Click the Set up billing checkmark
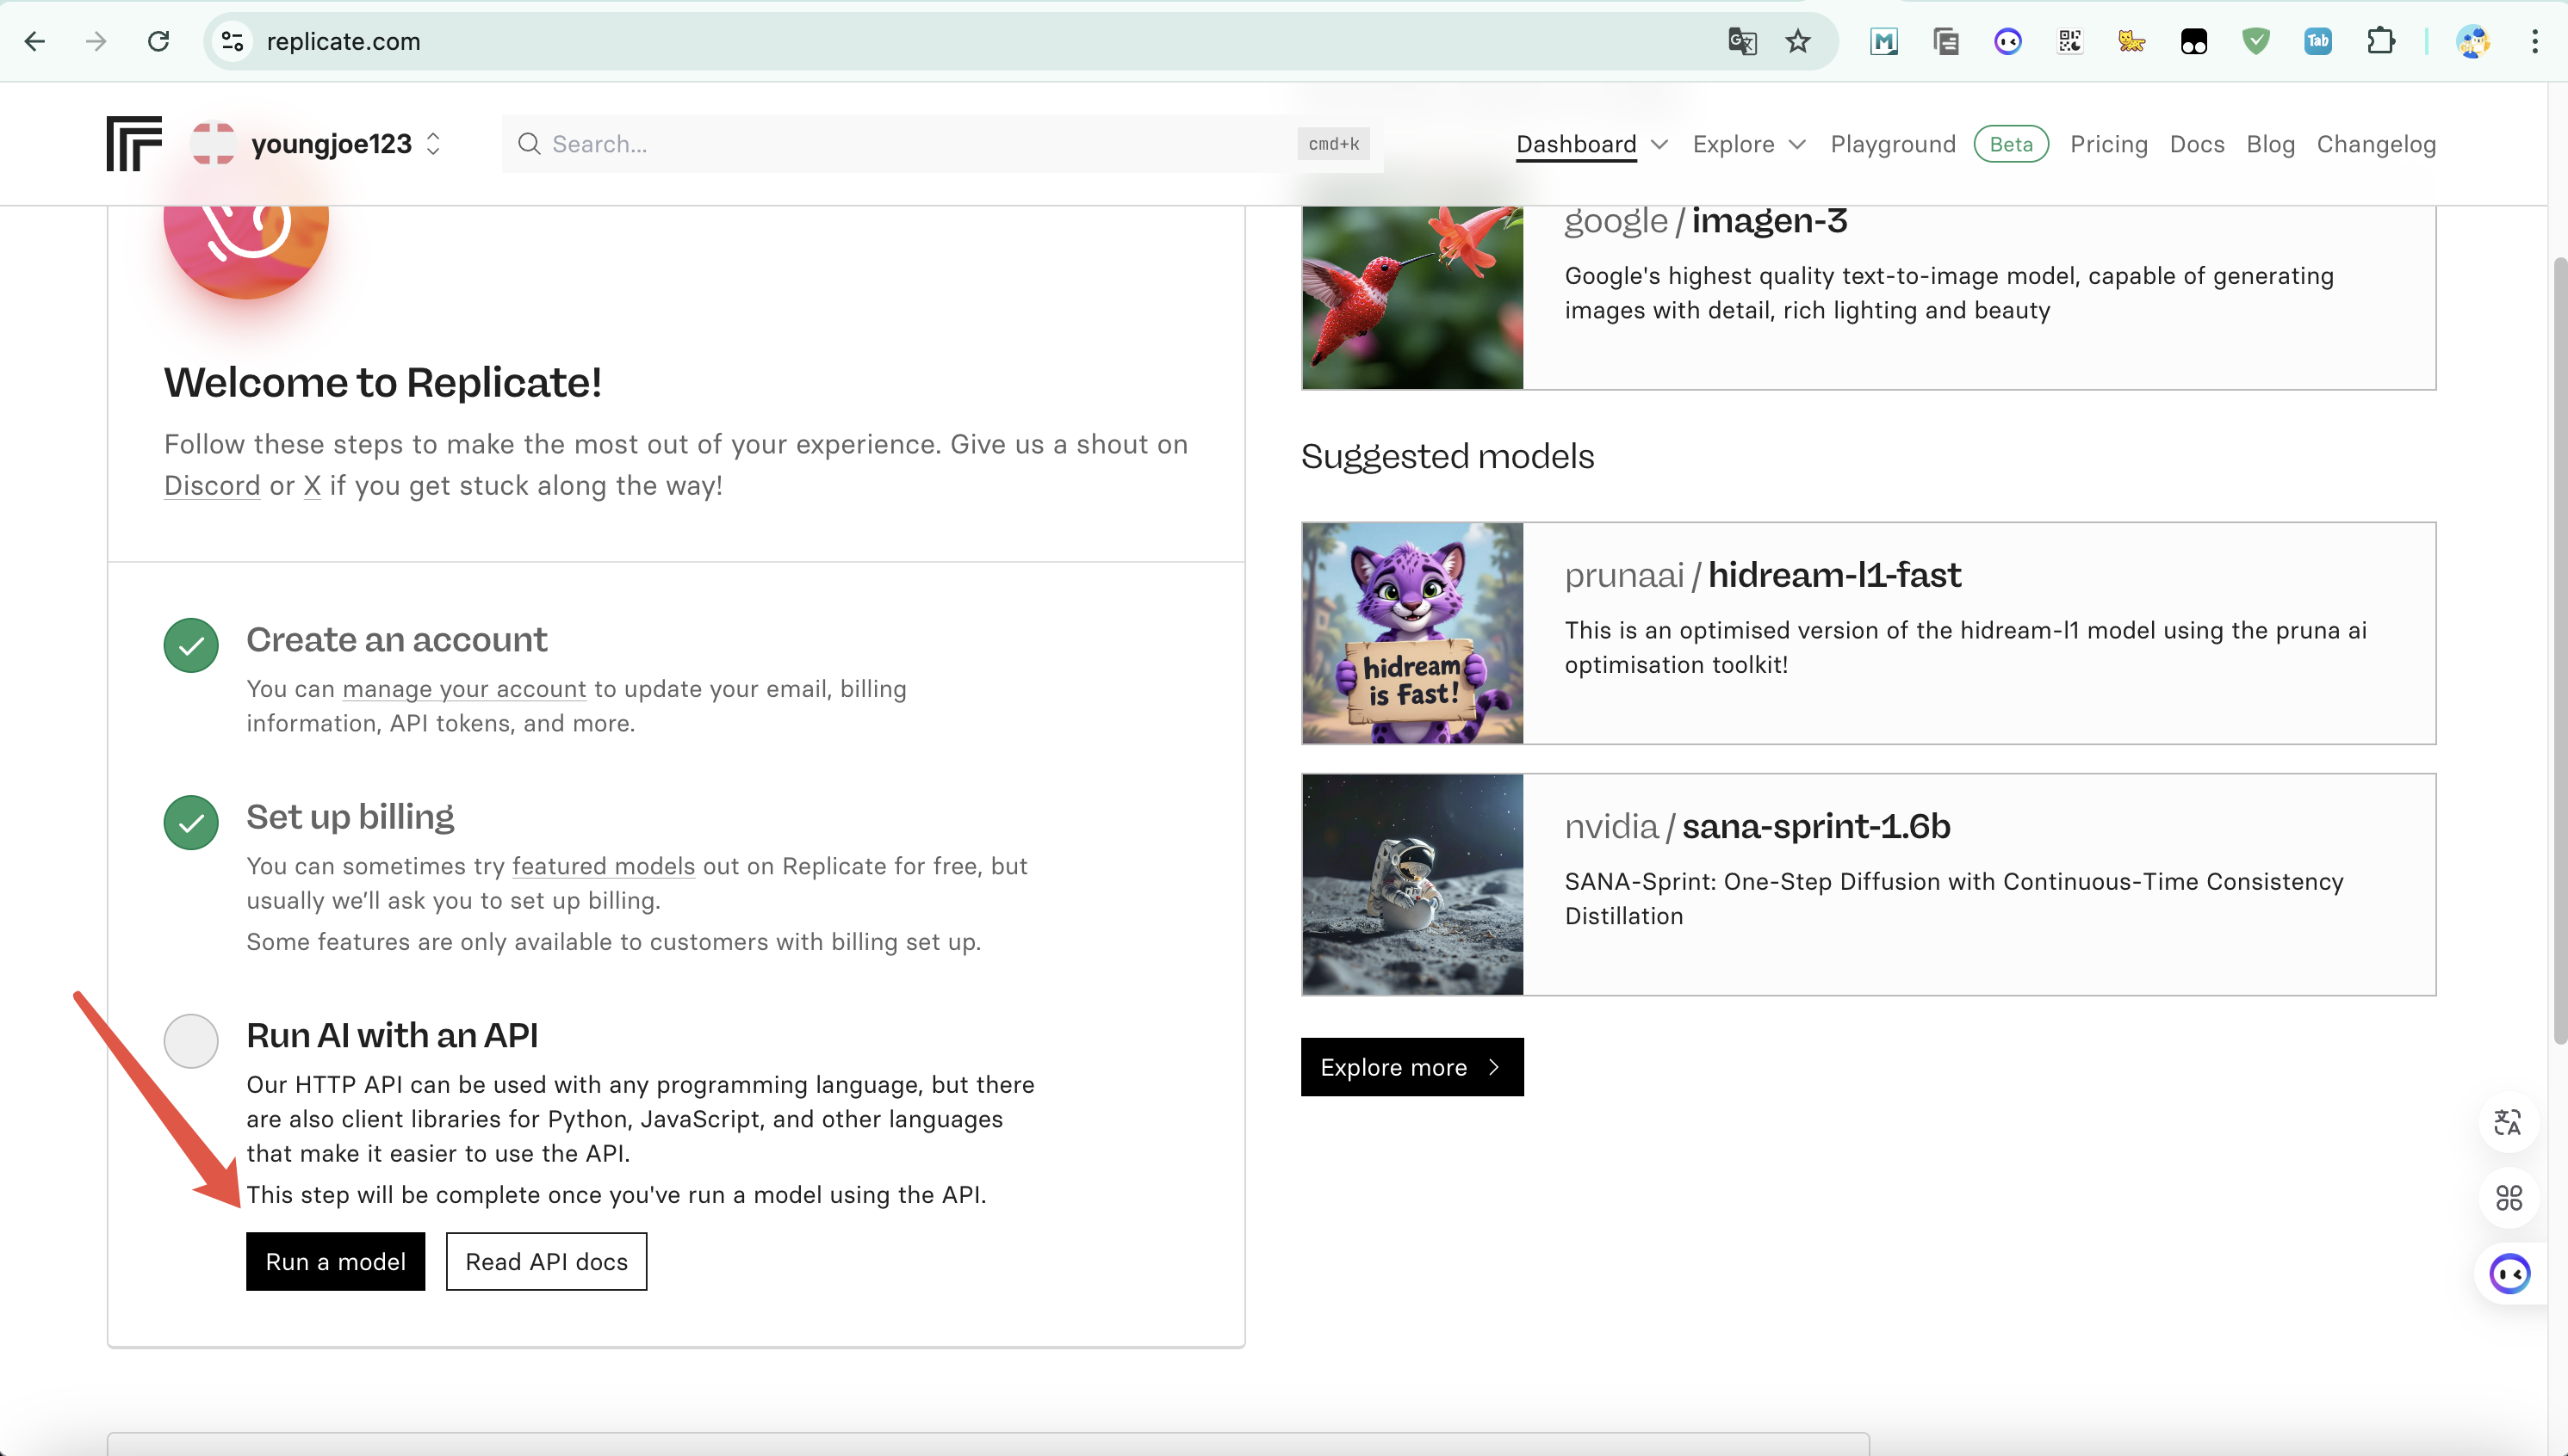The image size is (2568, 1456). [x=191, y=823]
